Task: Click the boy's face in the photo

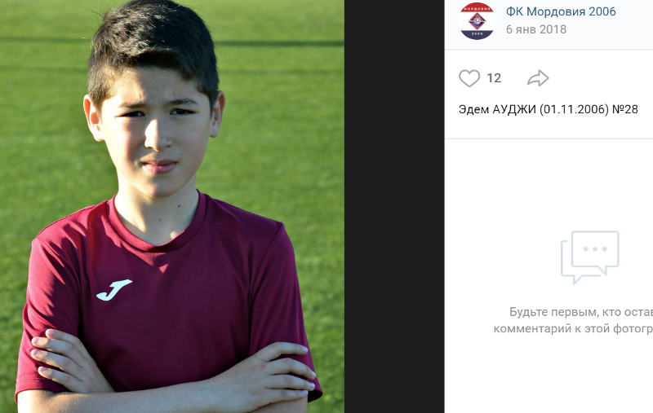Action: pos(156,133)
